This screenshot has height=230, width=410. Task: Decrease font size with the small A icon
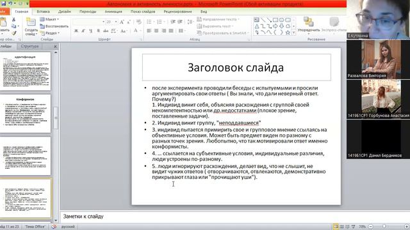129,22
